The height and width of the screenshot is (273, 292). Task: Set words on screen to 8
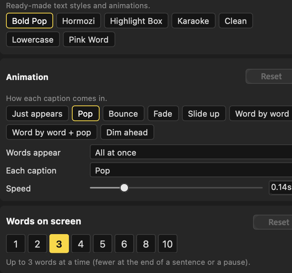pyautogui.click(x=146, y=243)
